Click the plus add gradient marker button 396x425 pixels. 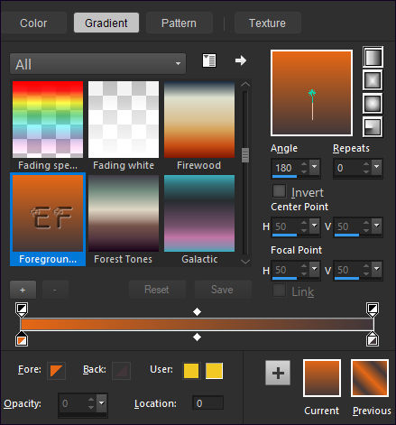tap(23, 290)
